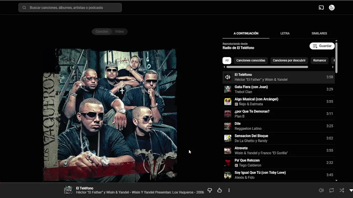Image resolution: width=353 pixels, height=198 pixels.
Task: Collapse the player page with the down arrow
Action: [351, 190]
